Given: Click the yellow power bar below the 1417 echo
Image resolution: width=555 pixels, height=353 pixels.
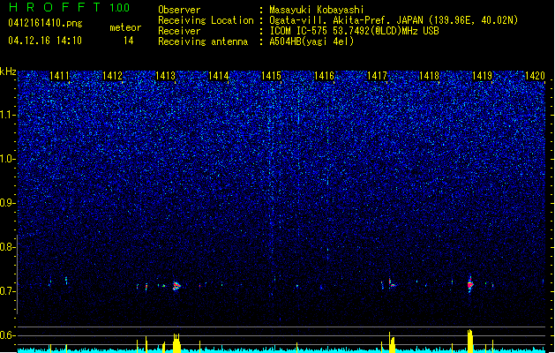Looking at the screenshot, I should (x=392, y=342).
